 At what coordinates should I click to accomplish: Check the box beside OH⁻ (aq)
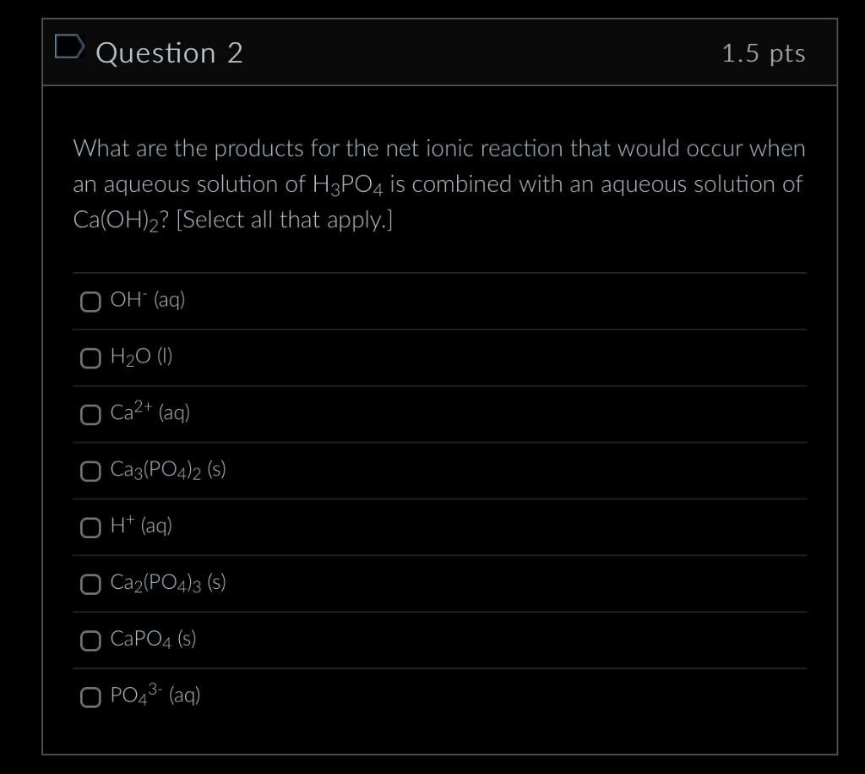pos(90,303)
